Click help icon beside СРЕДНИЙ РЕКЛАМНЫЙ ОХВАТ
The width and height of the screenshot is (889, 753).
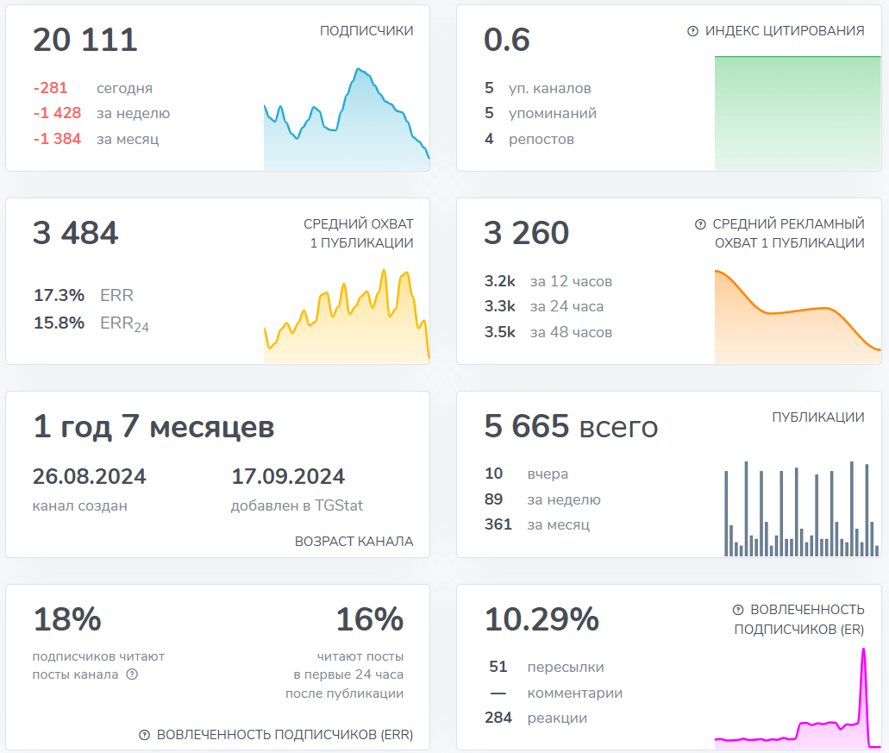pos(700,224)
